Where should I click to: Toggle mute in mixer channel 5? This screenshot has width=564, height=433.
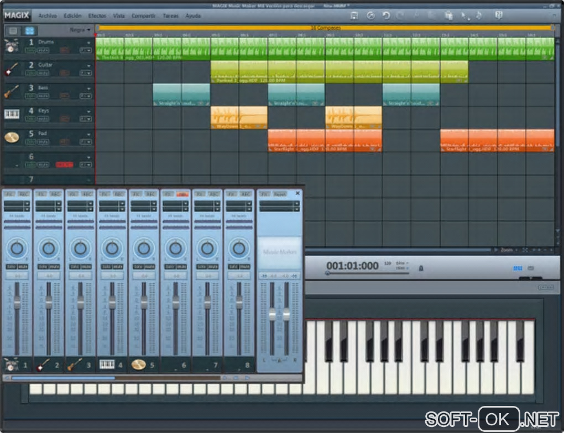coord(150,267)
